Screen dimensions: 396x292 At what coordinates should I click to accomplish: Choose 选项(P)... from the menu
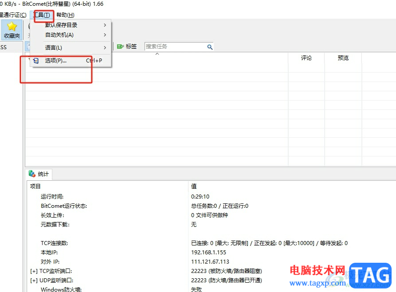[x=71, y=61]
